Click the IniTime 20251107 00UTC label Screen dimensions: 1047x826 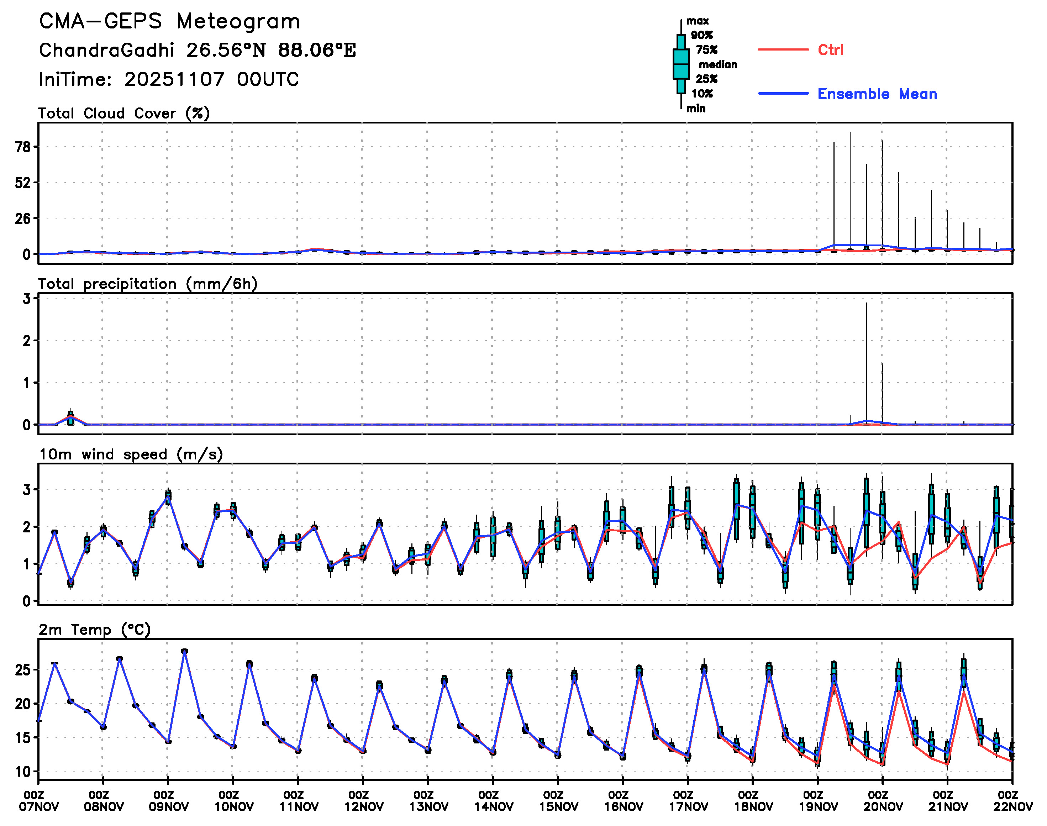click(x=169, y=79)
